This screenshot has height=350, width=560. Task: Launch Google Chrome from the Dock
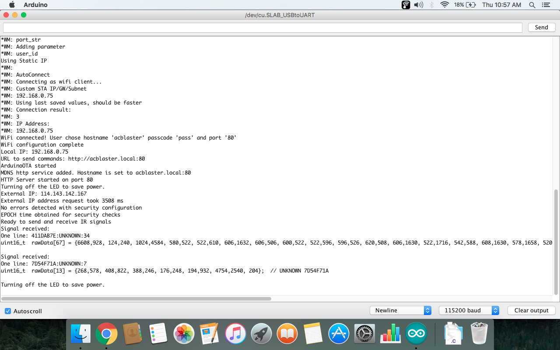(106, 333)
